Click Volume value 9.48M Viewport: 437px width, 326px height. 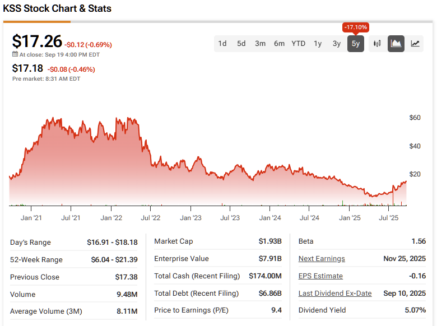127,294
